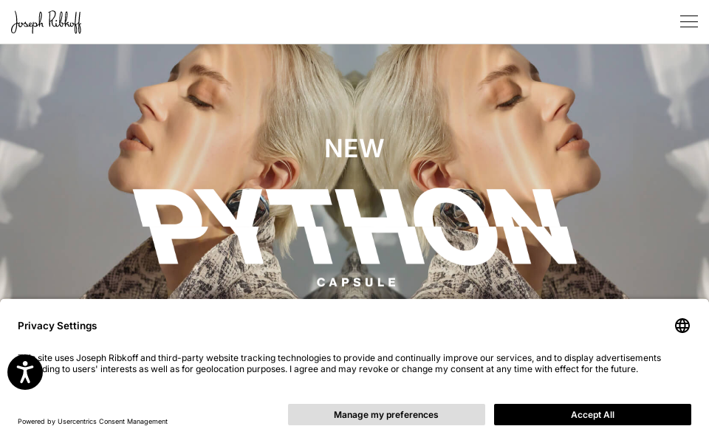709x443 pixels.
Task: Click the Privacy Settings heading
Action: coord(58,326)
